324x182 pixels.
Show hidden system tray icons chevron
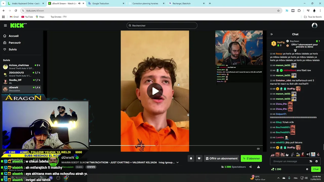tap(278, 178)
